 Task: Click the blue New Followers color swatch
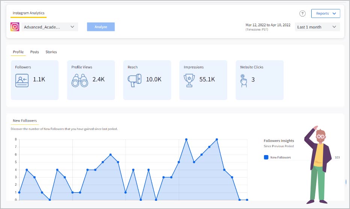[266, 157]
